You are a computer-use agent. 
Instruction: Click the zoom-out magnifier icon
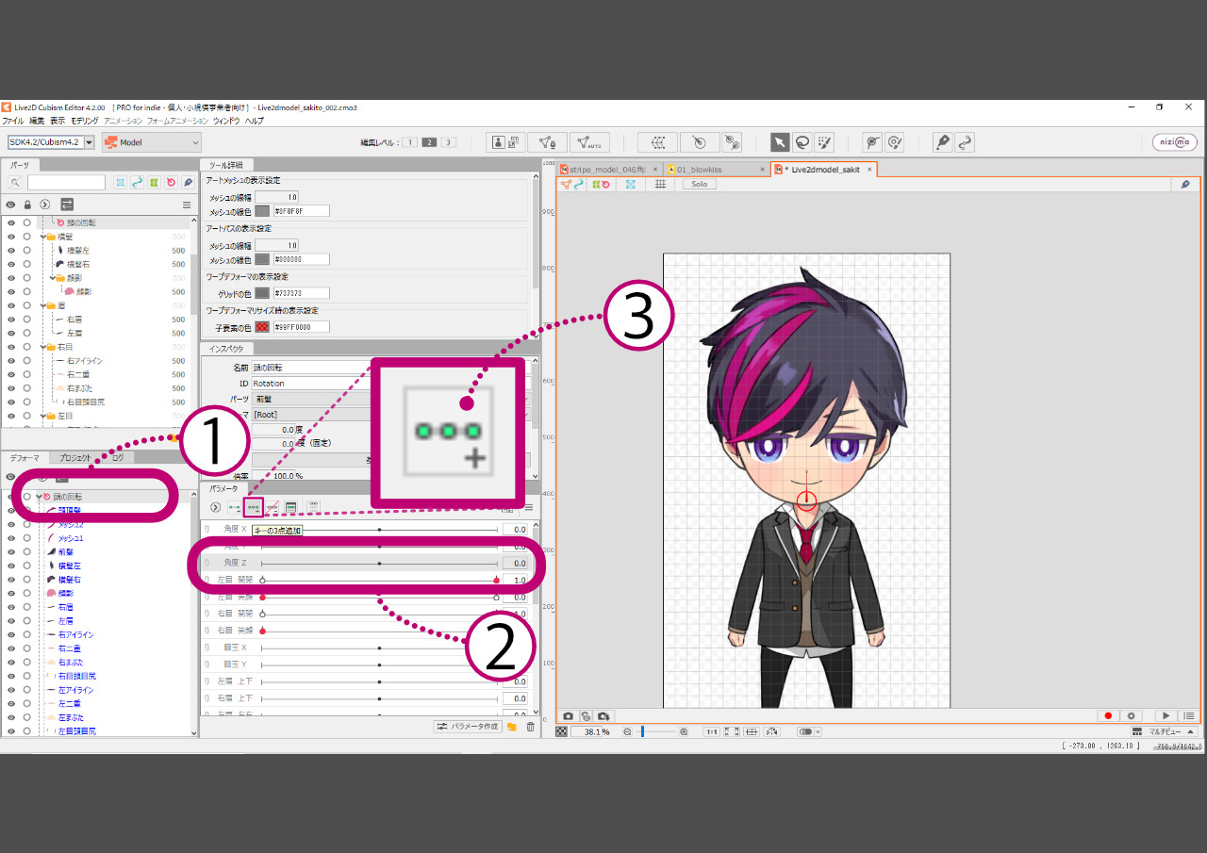coord(627,731)
